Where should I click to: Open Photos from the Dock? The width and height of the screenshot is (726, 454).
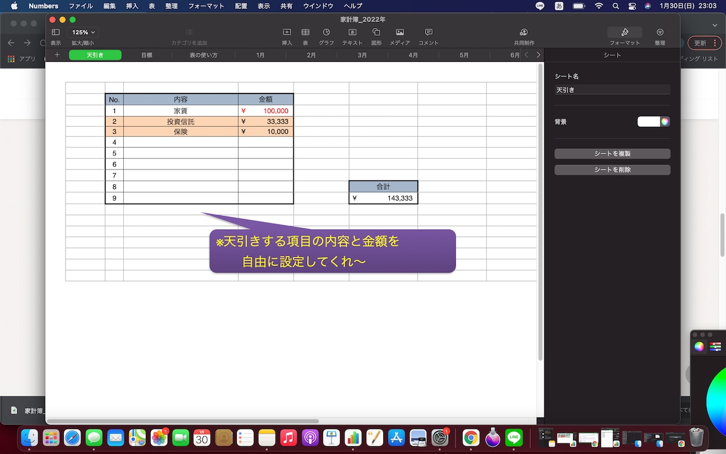tap(159, 438)
